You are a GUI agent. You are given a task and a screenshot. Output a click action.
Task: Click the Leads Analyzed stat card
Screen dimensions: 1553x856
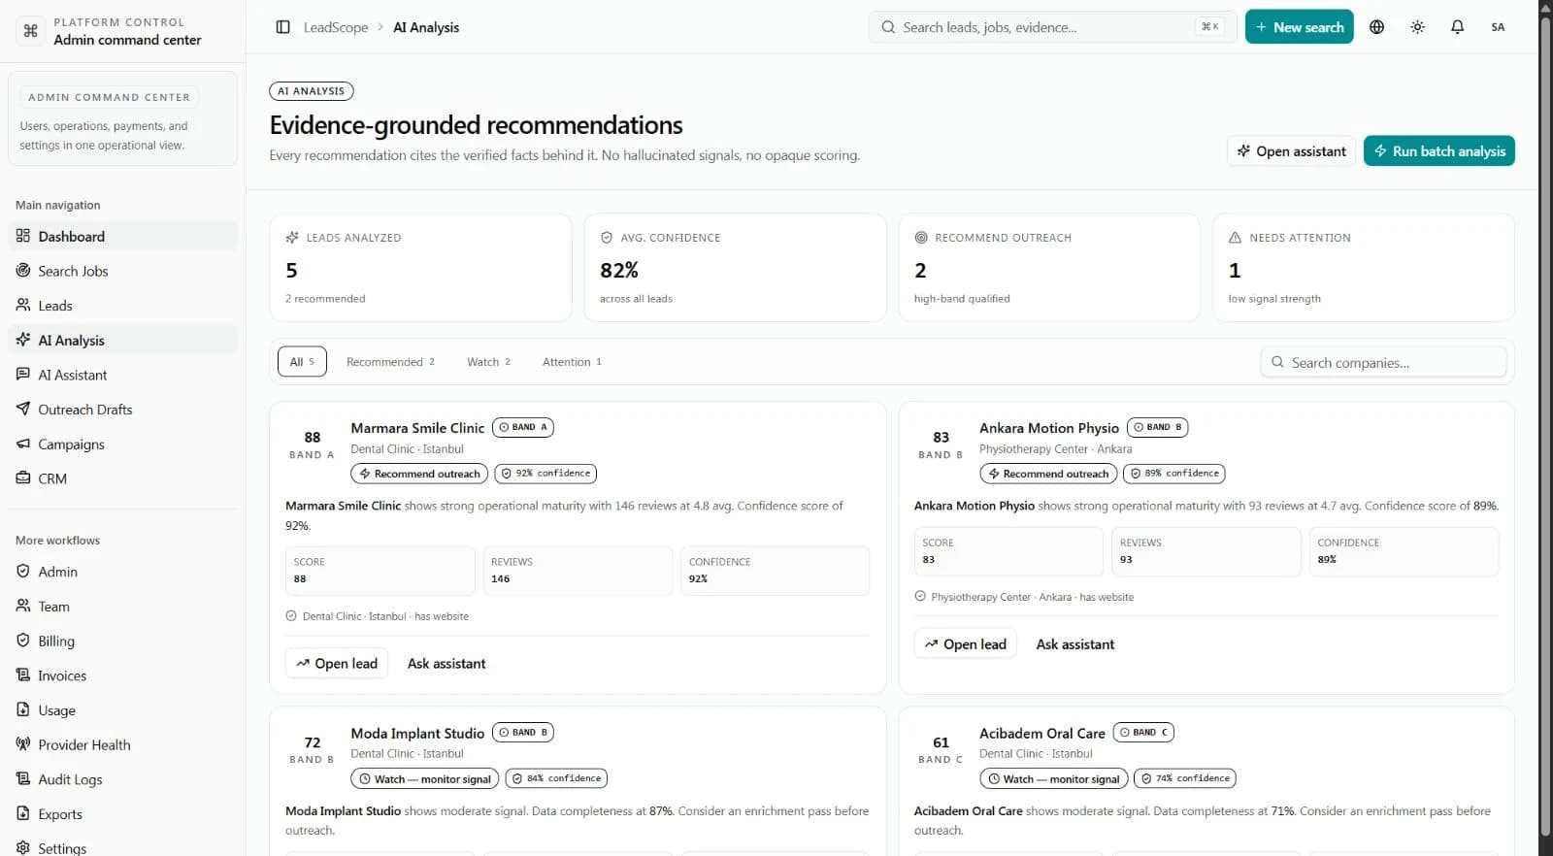tap(420, 267)
